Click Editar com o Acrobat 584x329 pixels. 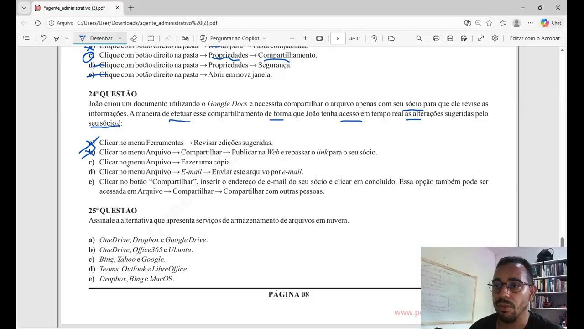click(x=535, y=38)
